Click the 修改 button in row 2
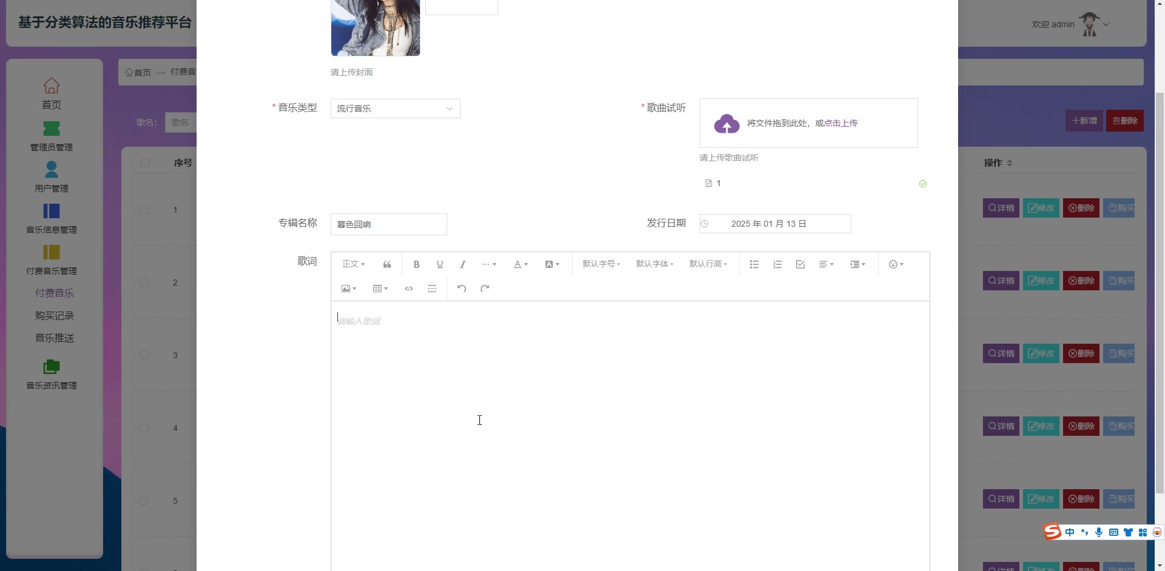Screen dimensions: 1165x571 click(1041, 281)
